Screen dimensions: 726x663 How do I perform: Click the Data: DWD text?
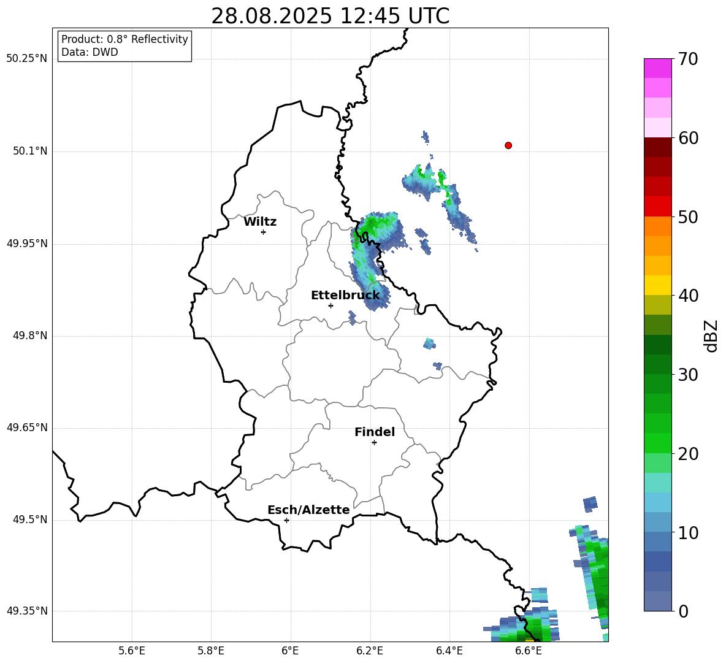[x=90, y=52]
